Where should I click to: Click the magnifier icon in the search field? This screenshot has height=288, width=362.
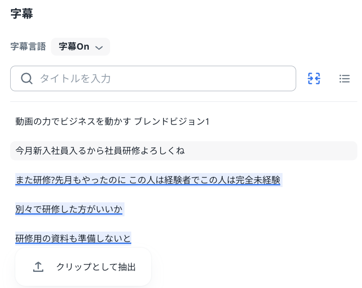tap(27, 78)
